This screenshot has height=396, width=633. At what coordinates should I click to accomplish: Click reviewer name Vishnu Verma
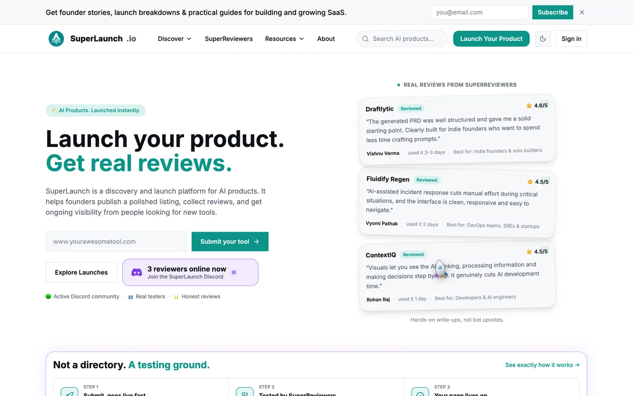383,153
